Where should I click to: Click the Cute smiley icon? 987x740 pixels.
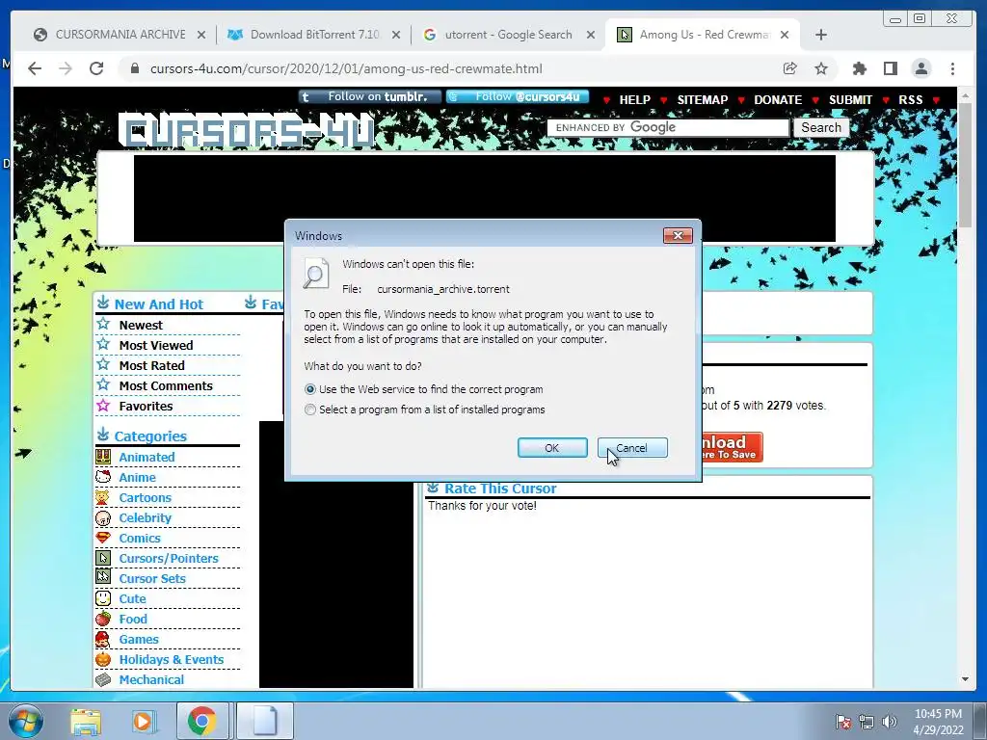click(103, 598)
